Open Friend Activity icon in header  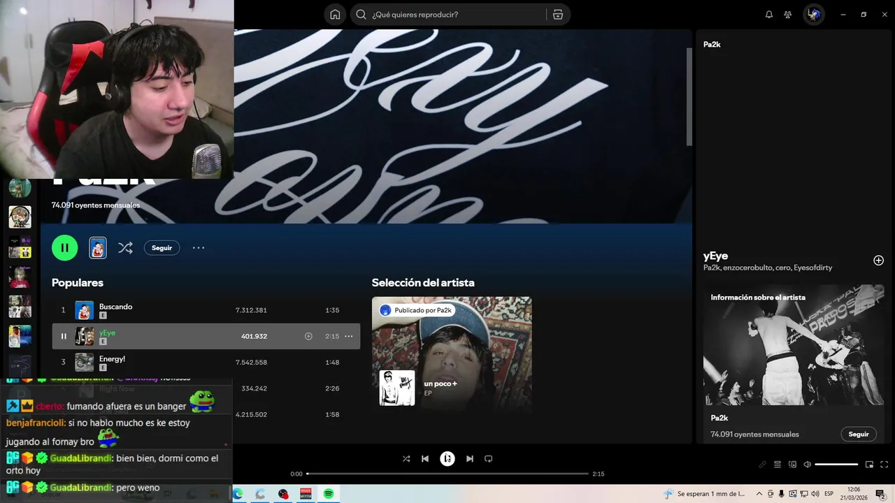(x=788, y=15)
